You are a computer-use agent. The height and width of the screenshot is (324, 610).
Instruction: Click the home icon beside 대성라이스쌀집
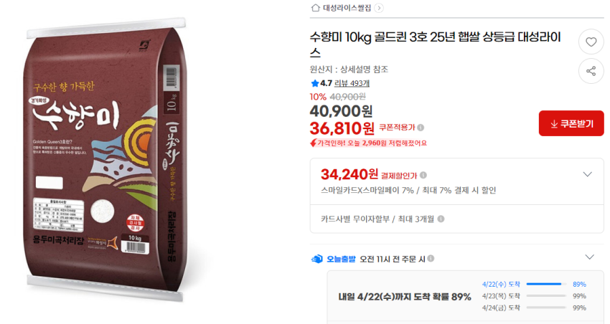click(x=316, y=8)
